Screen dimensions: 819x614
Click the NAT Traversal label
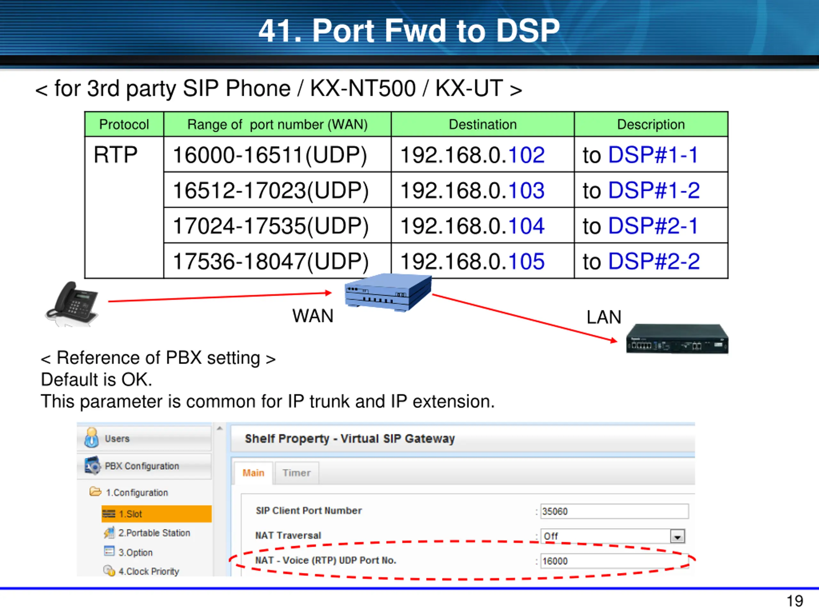(x=288, y=536)
